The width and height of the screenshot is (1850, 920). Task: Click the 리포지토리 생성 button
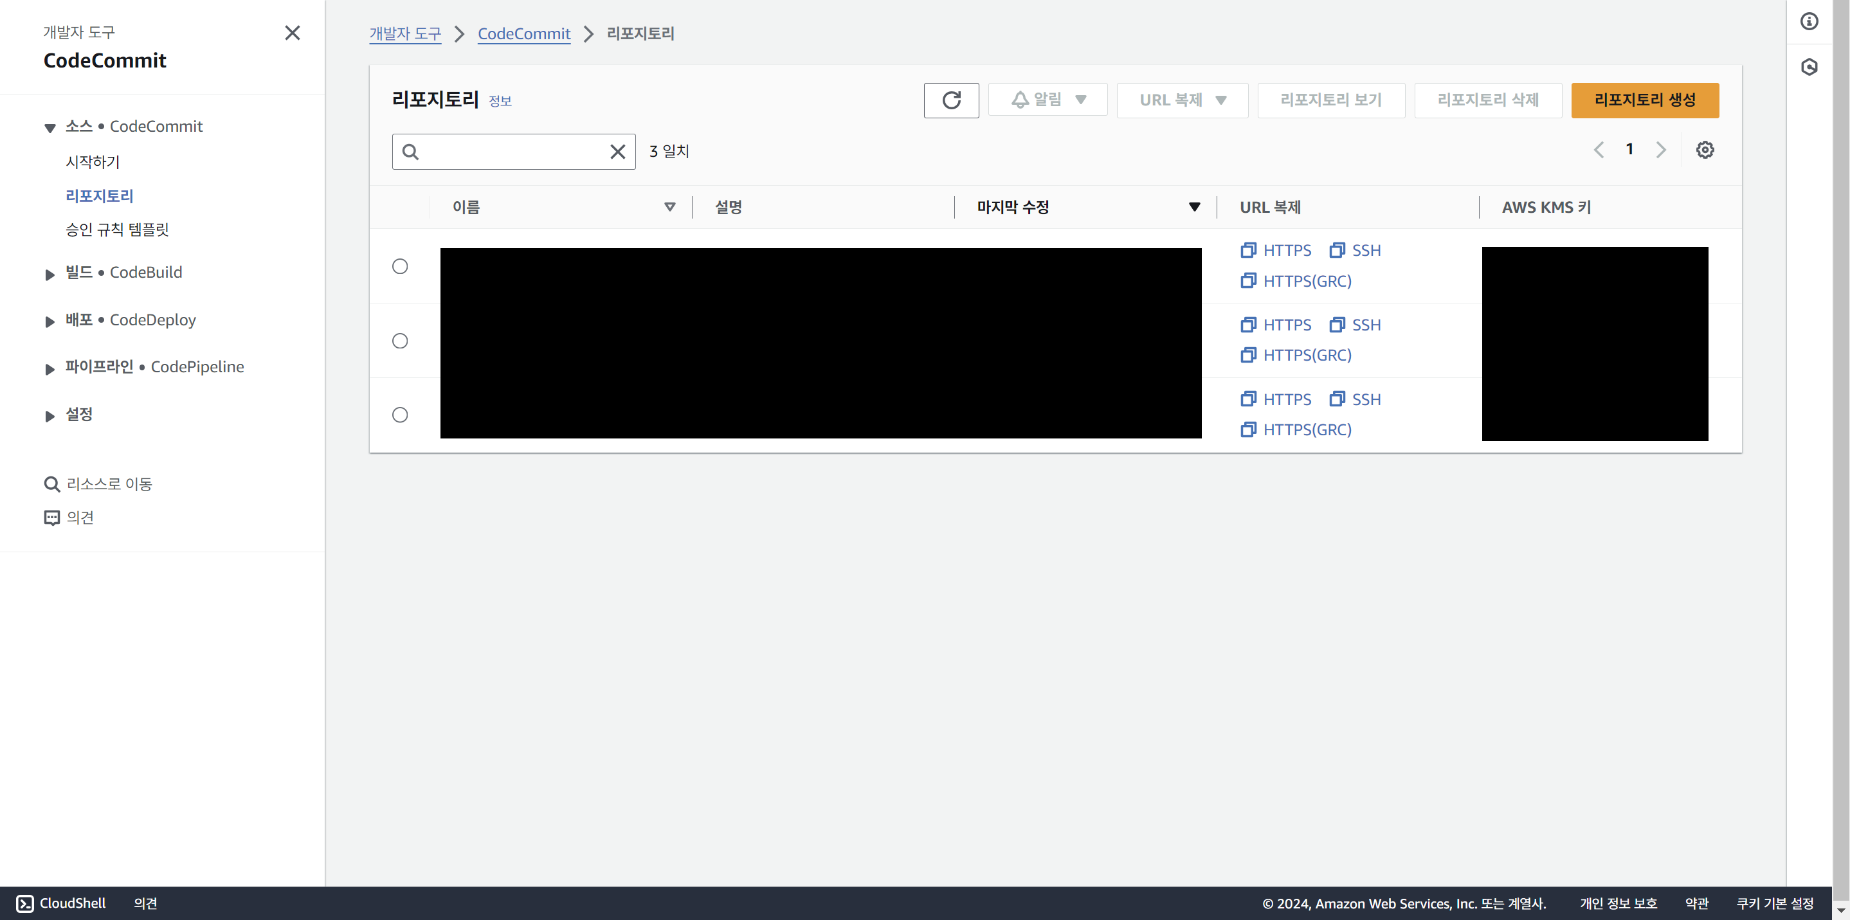click(1645, 100)
